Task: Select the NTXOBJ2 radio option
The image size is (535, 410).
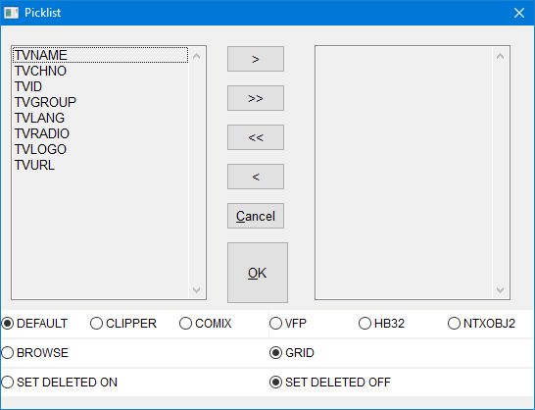Action: pos(481,324)
